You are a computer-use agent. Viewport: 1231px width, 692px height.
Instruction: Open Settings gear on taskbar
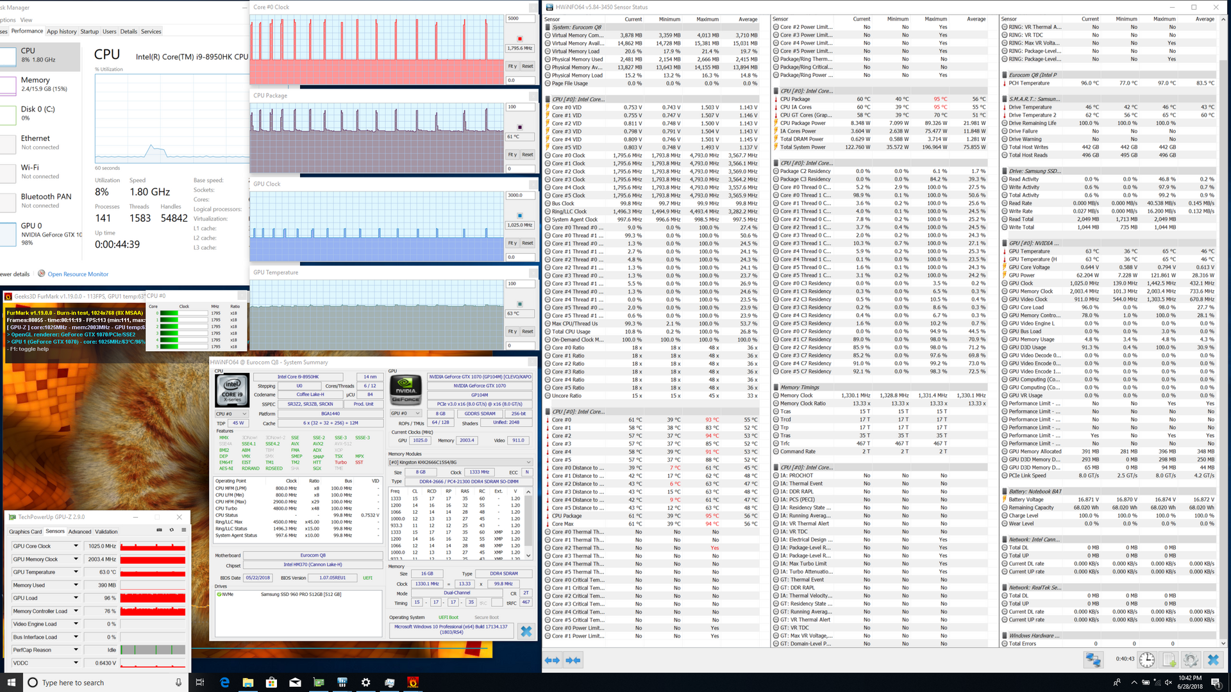tap(365, 682)
